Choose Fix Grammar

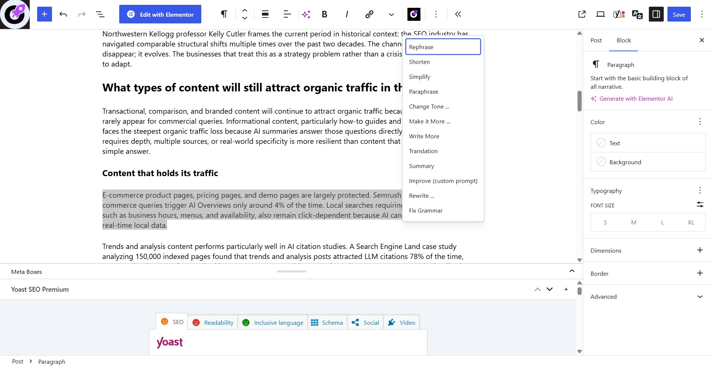click(x=443, y=210)
